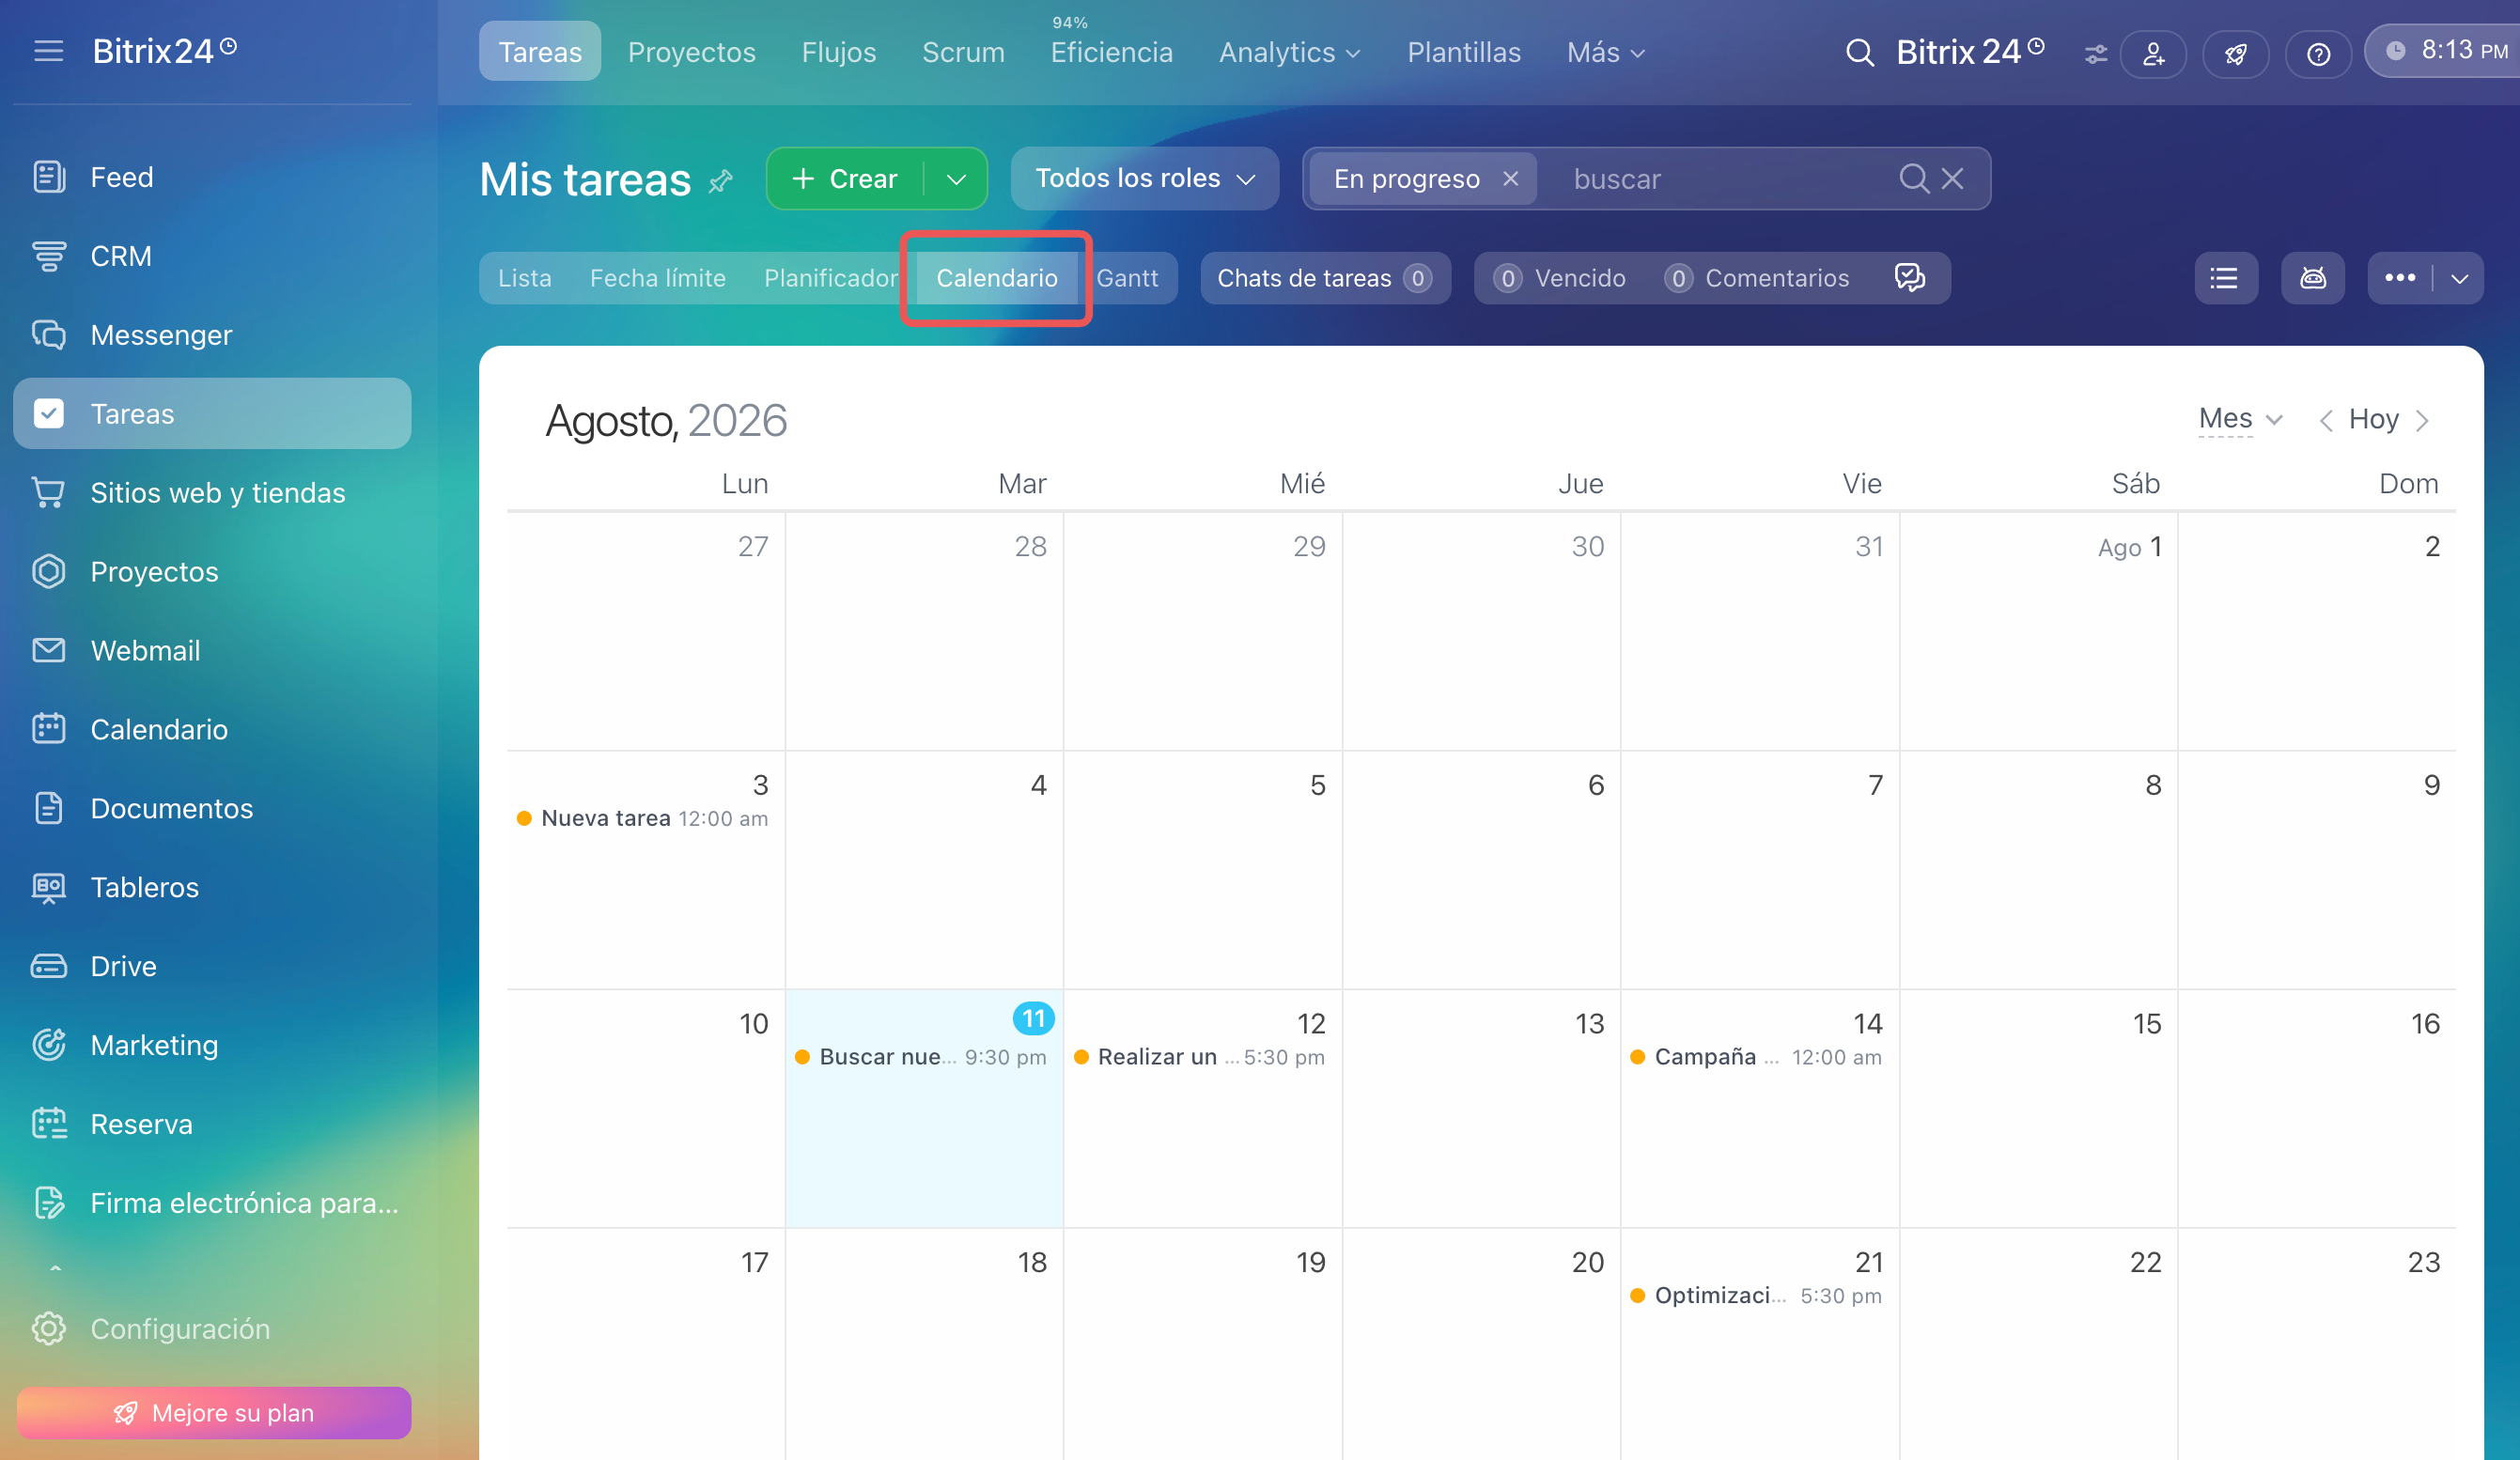Screen dimensions: 2520x1460
Task: Run search with filter magnifier icon
Action: 1913,179
